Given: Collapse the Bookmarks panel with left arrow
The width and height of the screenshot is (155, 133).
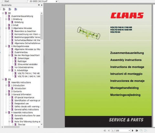Looking at the screenshot, I should point(42,5).
